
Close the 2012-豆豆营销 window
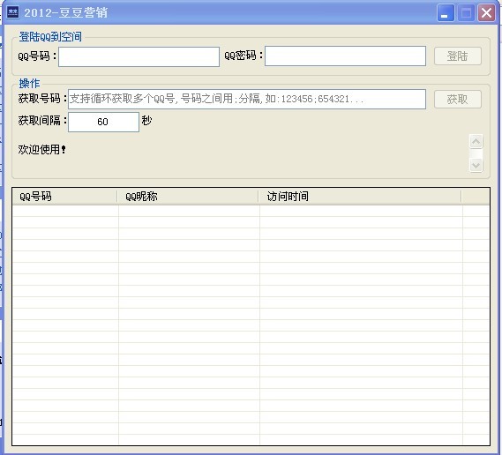487,13
